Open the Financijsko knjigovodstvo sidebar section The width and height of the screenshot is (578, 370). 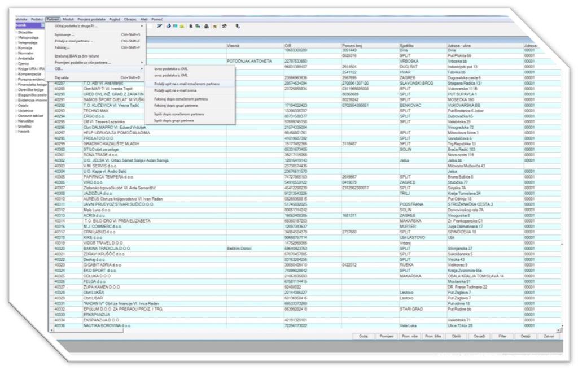click(x=28, y=84)
